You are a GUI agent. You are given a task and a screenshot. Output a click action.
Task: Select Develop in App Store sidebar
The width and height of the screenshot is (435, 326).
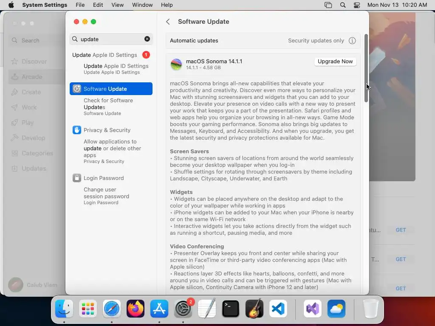click(x=33, y=138)
